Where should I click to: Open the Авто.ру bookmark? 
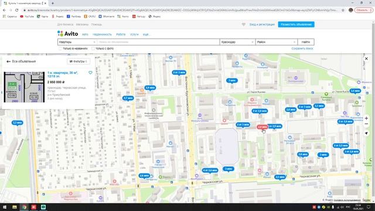click(x=139, y=16)
